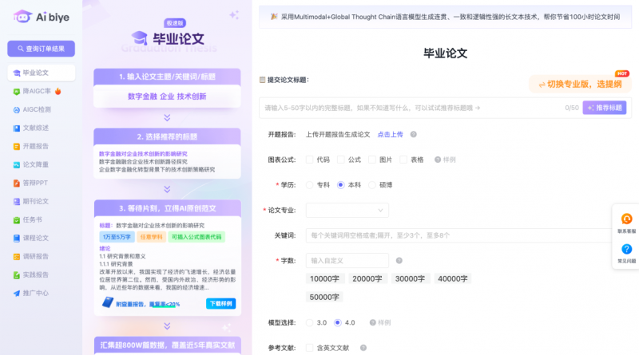Click the 答辩PPT sidebar icon
This screenshot has width=639, height=355.
click(17, 183)
